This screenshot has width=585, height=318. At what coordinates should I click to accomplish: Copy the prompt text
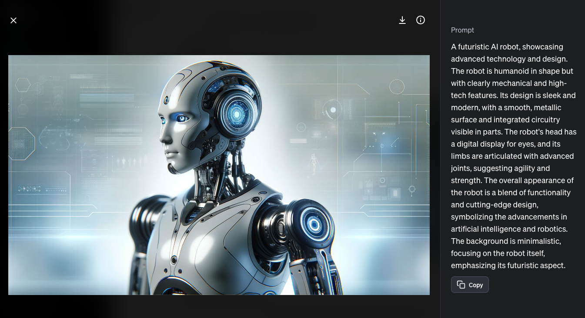click(x=470, y=285)
